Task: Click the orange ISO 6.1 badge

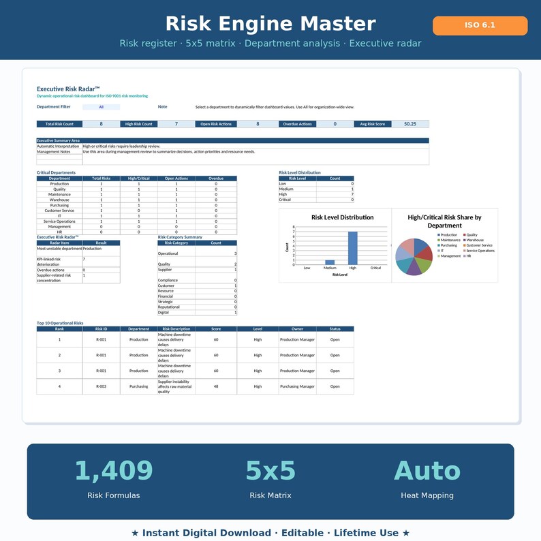Action: 480,25
